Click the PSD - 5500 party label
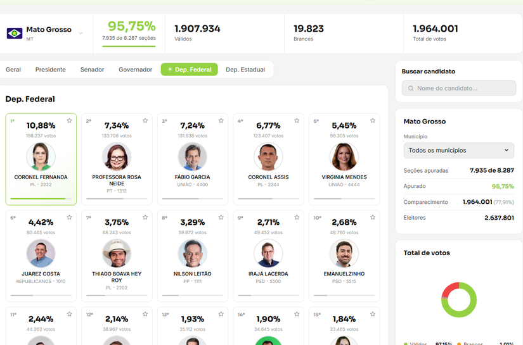This screenshot has width=523, height=345. pyautogui.click(x=268, y=282)
